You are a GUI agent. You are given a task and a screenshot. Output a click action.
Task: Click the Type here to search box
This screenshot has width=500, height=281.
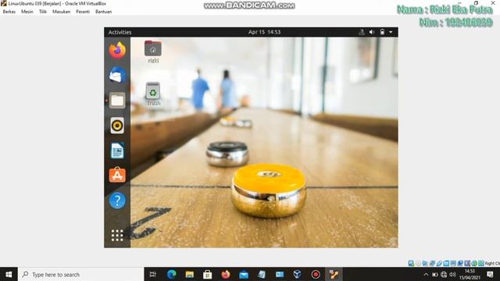(81, 274)
